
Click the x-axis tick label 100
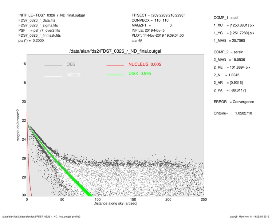click(x=97, y=200)
